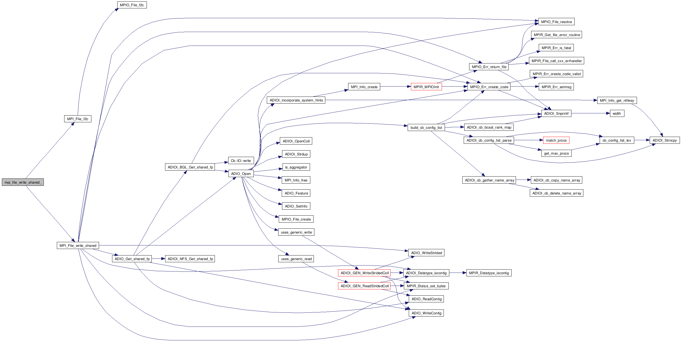Click the MPI_Info_get_nthkey node
The width and height of the screenshot is (681, 342).
click(617, 100)
